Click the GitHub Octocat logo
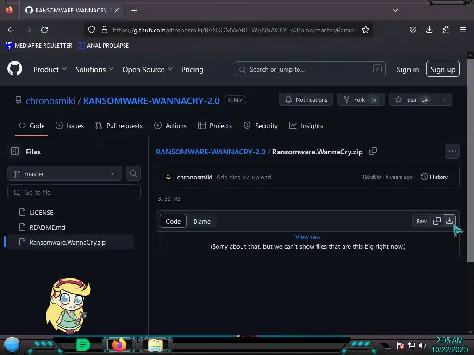This screenshot has width=474, height=355. tap(14, 68)
